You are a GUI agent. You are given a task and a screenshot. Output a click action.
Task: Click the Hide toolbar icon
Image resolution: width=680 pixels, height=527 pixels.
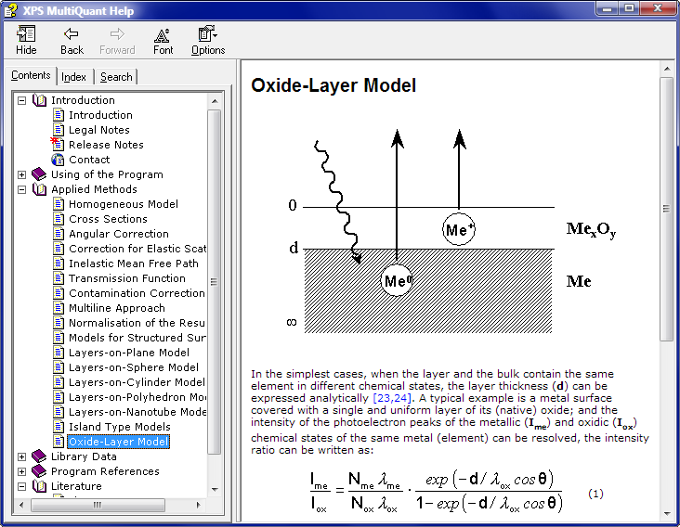click(x=26, y=34)
